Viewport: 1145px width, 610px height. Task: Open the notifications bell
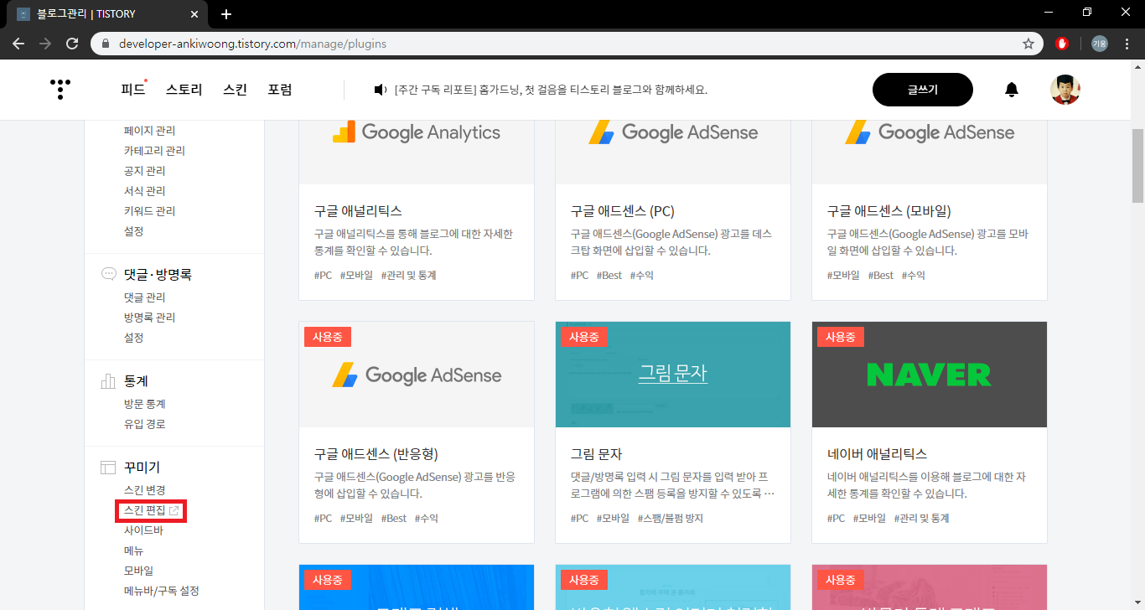(1012, 90)
